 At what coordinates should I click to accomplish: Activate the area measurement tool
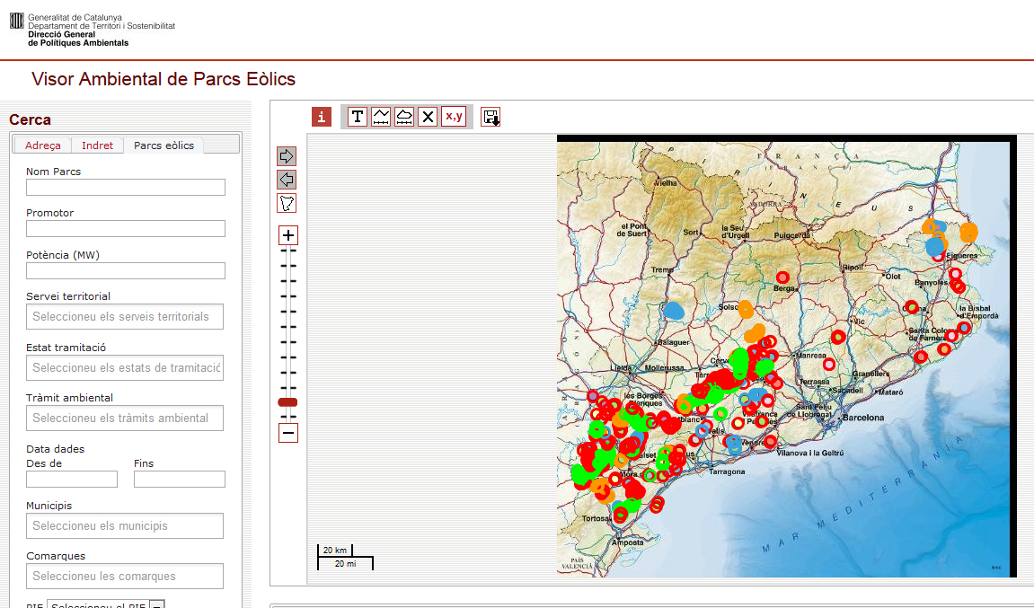(404, 117)
